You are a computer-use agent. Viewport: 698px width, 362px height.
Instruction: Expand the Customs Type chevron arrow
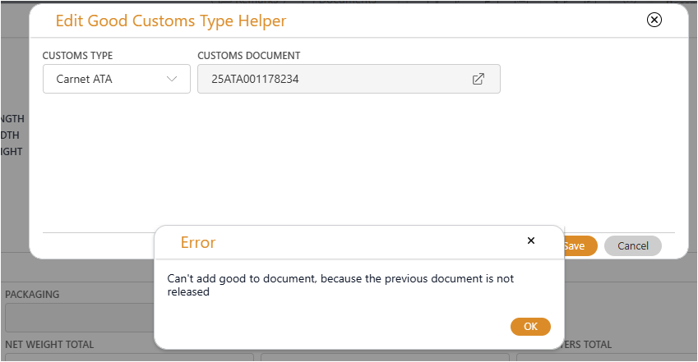coord(172,80)
